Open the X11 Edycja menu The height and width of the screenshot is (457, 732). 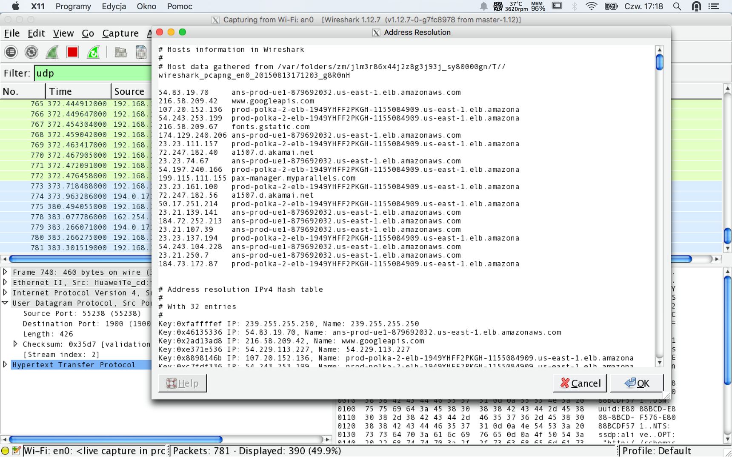pos(114,6)
